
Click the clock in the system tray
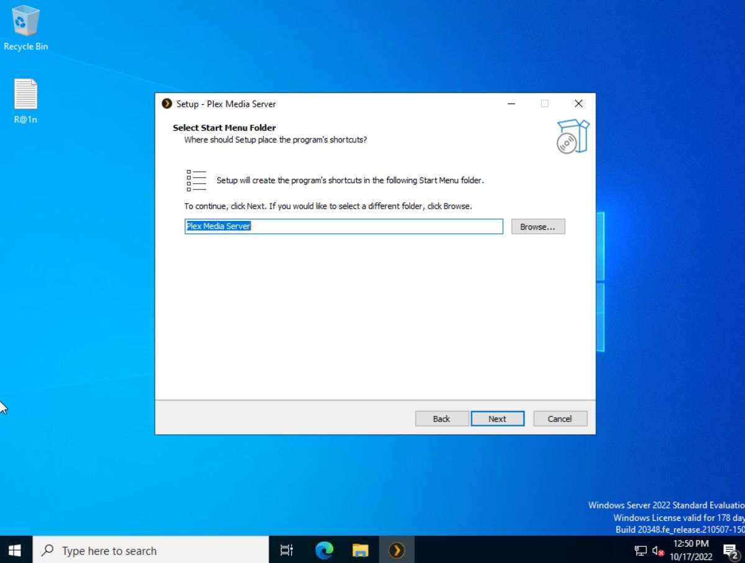[691, 550]
